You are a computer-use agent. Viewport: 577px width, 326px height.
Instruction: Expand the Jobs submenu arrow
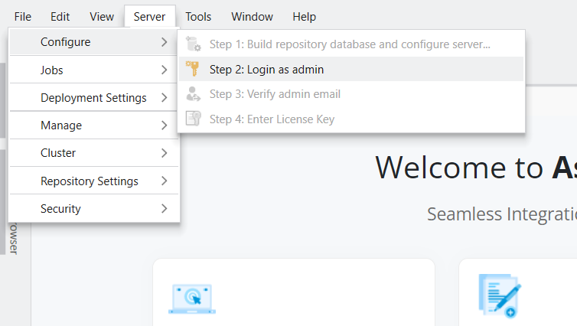(x=165, y=70)
